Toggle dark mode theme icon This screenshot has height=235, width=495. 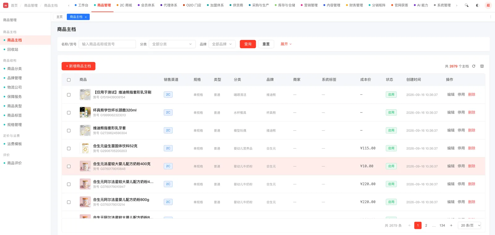coord(477,5)
